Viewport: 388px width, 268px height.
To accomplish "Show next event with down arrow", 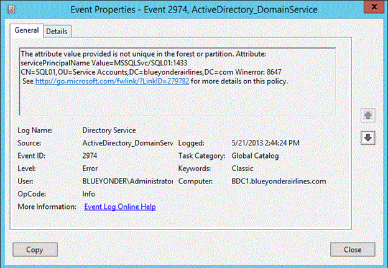I will (x=367, y=138).
